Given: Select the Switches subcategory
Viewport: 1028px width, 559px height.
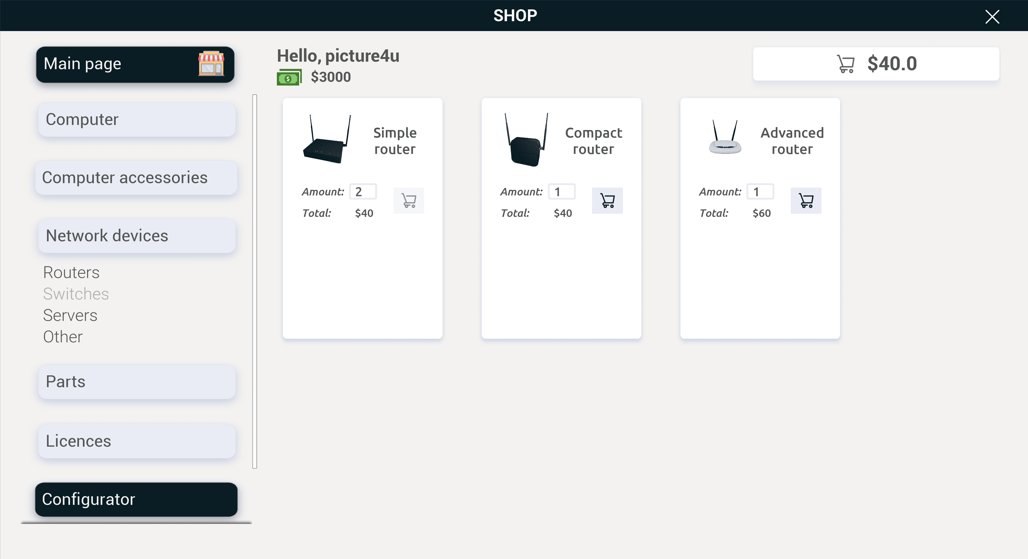Looking at the screenshot, I should pos(76,294).
